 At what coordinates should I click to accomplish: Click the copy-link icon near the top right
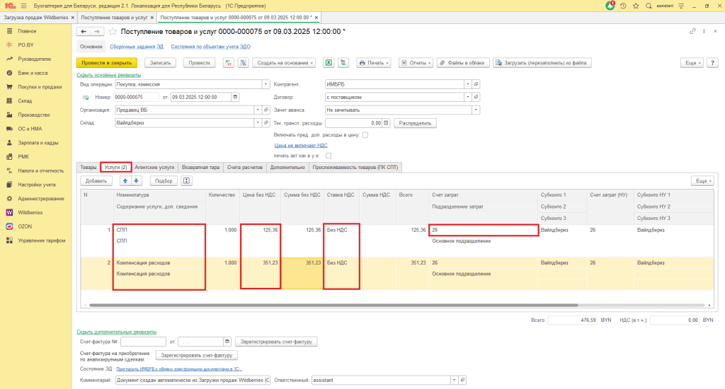[x=692, y=32]
